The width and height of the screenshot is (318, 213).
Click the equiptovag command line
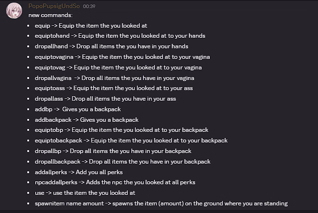click(x=119, y=67)
